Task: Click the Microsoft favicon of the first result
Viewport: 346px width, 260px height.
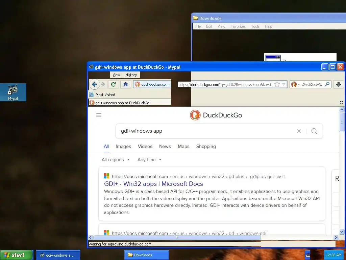Action: [106, 176]
